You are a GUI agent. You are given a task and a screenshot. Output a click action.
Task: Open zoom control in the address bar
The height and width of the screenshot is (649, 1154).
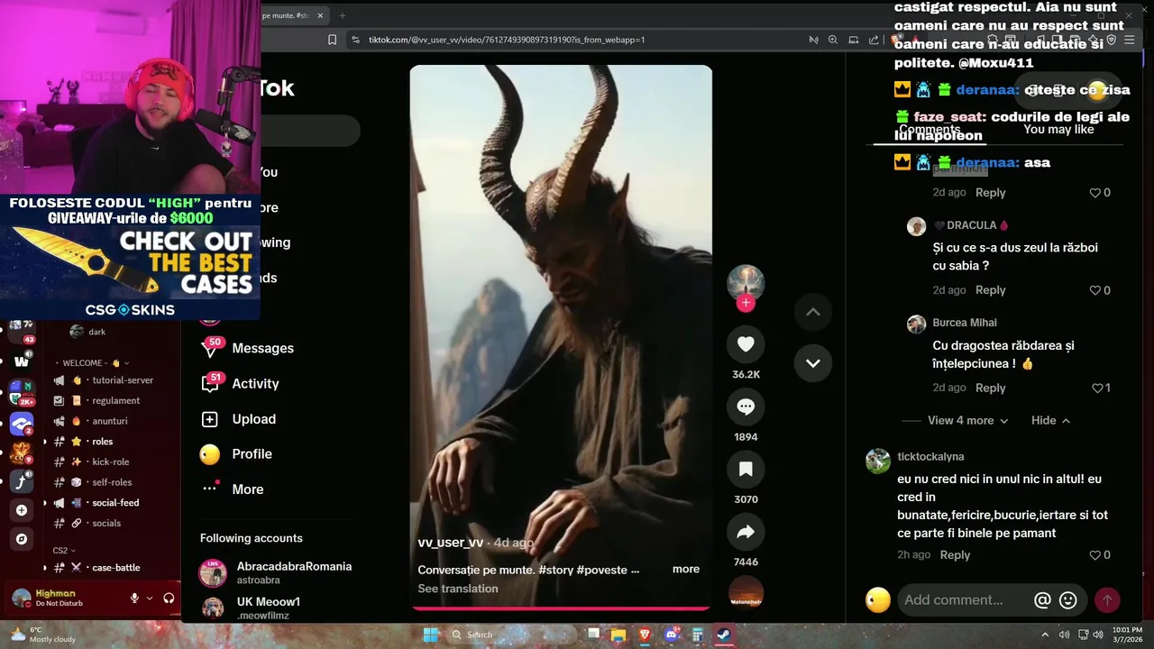[x=833, y=40]
